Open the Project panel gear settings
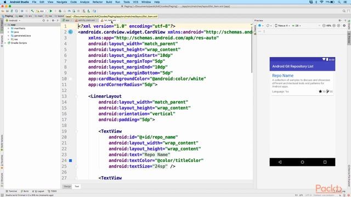The width and height of the screenshot is (351, 197). (53, 21)
